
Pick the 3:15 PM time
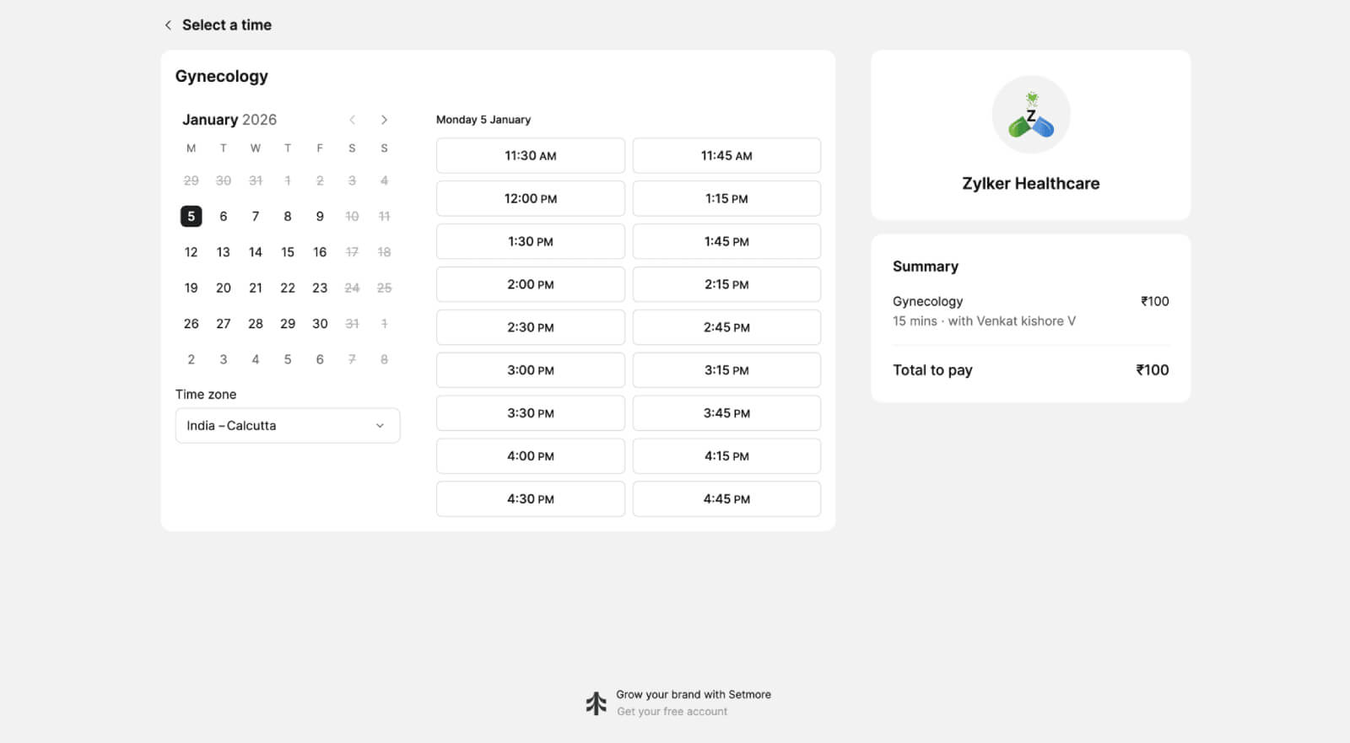(726, 370)
